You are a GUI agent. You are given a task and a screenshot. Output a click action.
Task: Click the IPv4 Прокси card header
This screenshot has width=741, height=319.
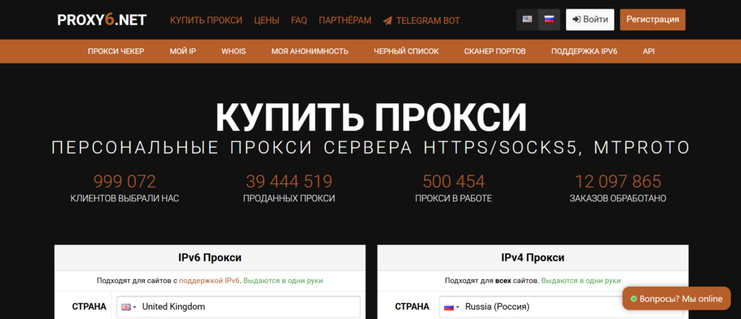(x=533, y=258)
